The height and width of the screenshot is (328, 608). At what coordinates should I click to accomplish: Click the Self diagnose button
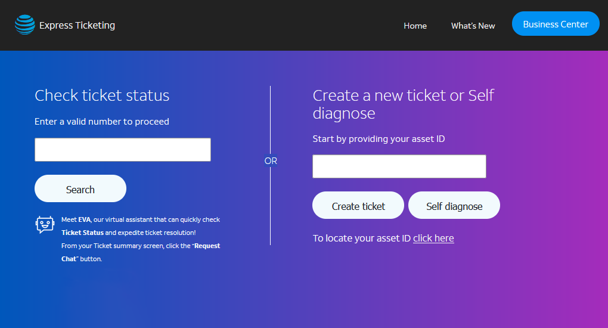click(x=454, y=205)
